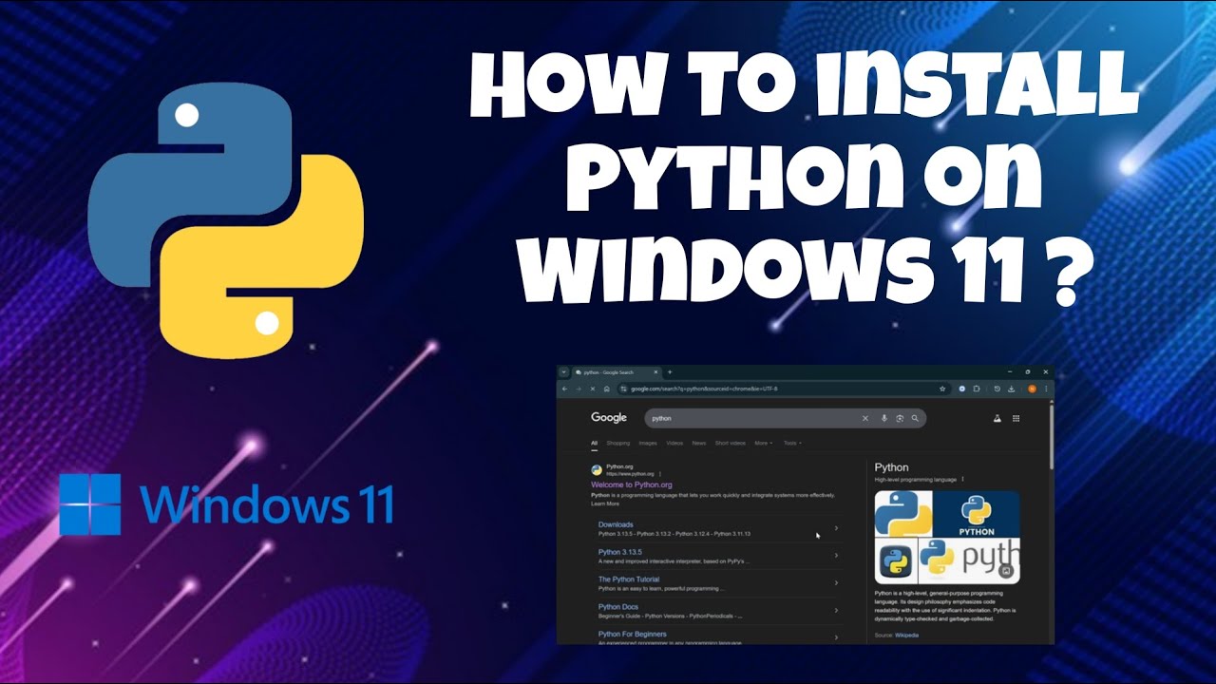The width and height of the screenshot is (1216, 684).
Task: Open the blue 'PYTHON' banner thumbnail
Action: [976, 514]
